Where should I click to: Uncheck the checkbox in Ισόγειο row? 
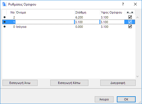[130, 26]
